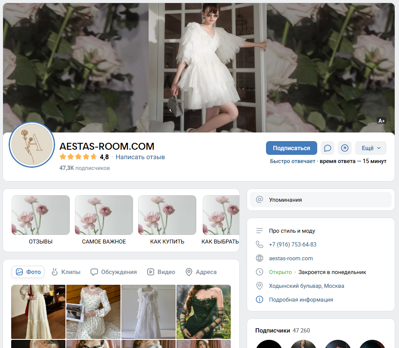
Task: Open the cream maxi dress photo
Action: [38, 311]
